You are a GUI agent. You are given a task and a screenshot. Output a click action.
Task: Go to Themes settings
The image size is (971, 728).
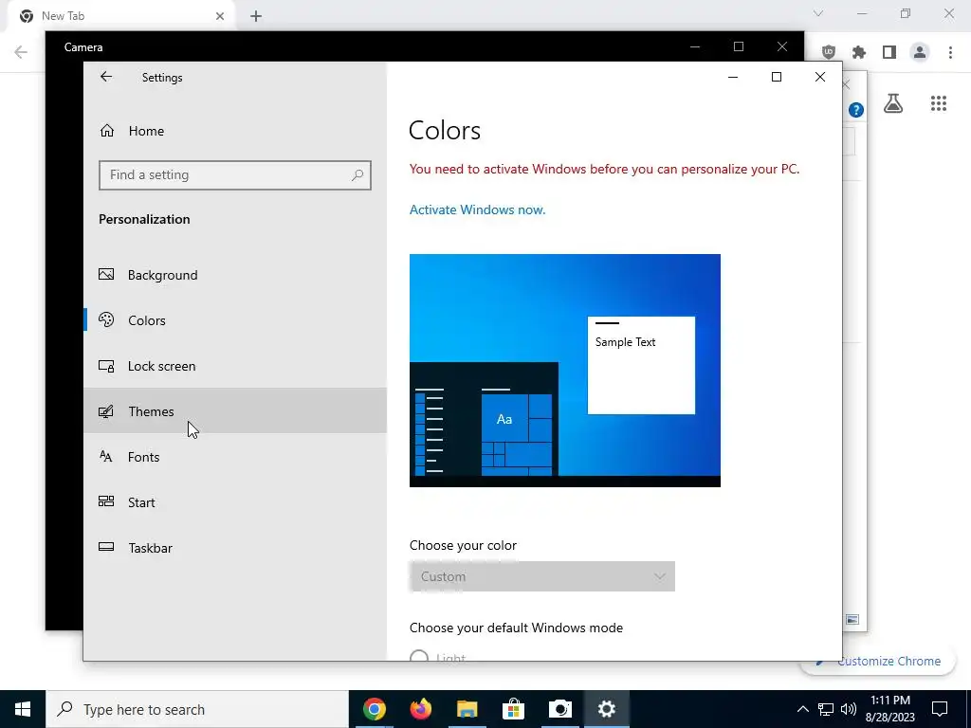(235, 411)
